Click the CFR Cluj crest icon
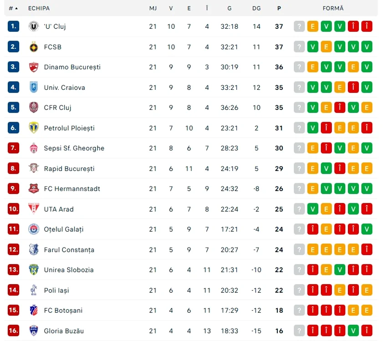Screen dimensions: 384x342 [34, 107]
